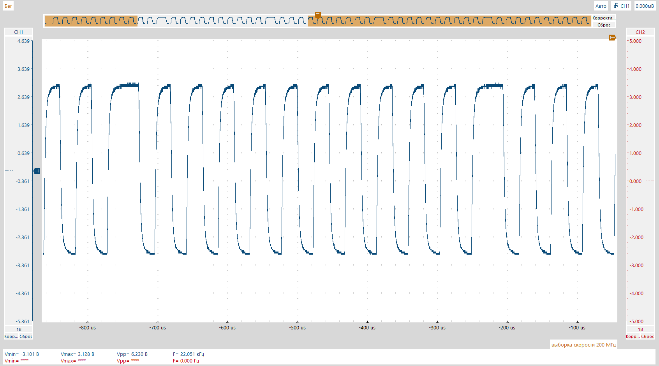Click the blue CH1 zero-level marker

point(37,171)
